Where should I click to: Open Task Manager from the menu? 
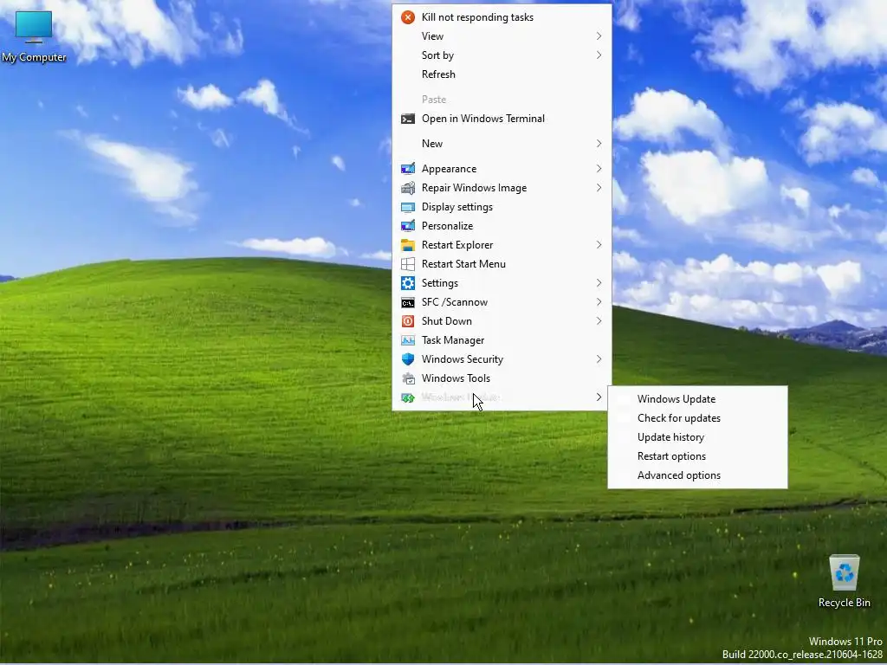(502, 340)
